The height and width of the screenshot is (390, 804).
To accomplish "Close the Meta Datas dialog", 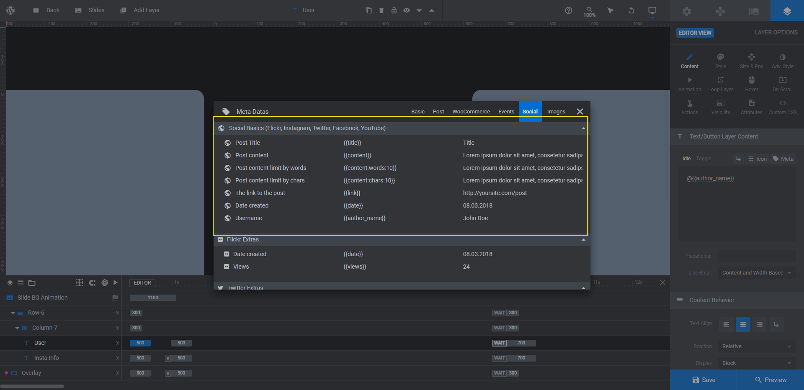I will [x=580, y=111].
